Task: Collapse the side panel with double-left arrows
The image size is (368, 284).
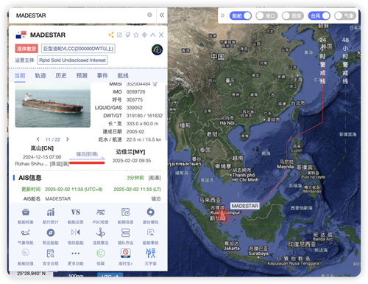Action: [162, 15]
